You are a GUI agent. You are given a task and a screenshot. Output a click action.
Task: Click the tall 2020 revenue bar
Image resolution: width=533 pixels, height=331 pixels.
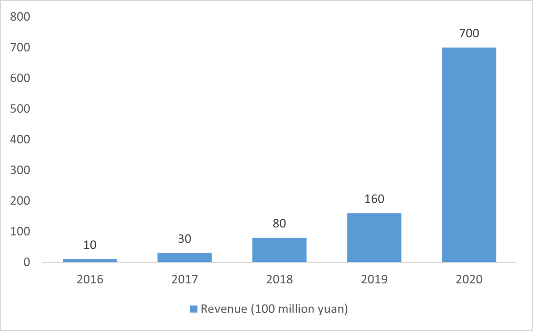tap(469, 155)
